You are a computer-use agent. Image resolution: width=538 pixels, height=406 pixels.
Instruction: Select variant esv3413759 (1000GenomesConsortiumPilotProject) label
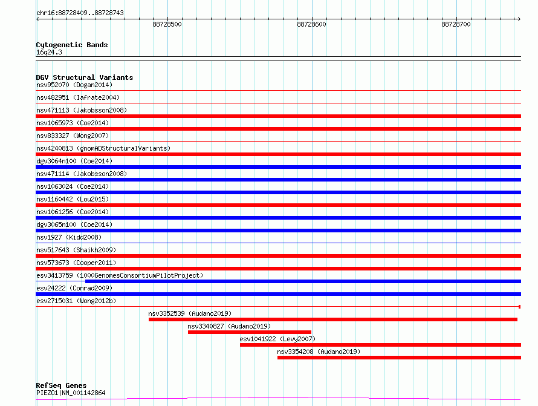[120, 275]
